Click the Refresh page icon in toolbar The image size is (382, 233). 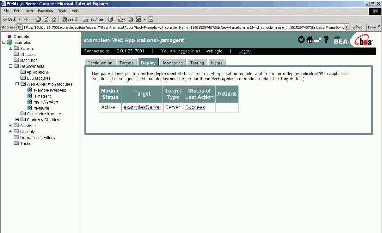point(46,19)
